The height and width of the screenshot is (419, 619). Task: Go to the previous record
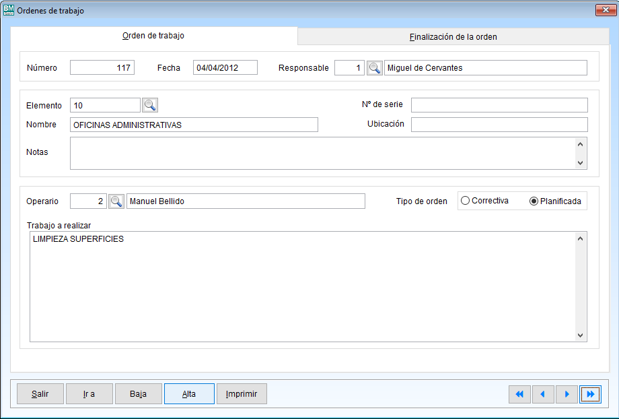coord(543,394)
